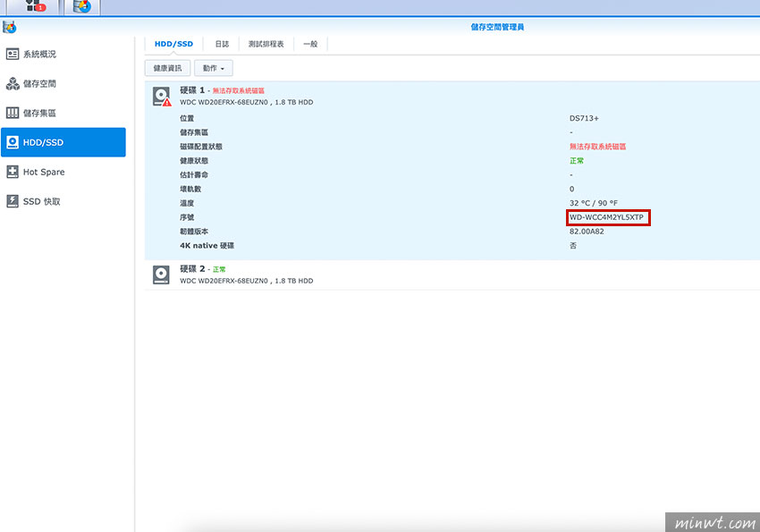Image resolution: width=760 pixels, height=532 pixels.
Task: Click the Storage Manager icon top-left of window
Action: (x=10, y=26)
